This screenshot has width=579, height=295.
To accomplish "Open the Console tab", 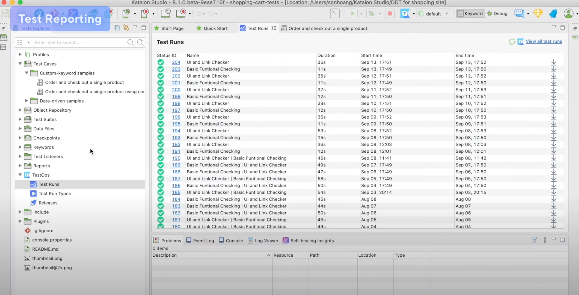I will 231,240.
